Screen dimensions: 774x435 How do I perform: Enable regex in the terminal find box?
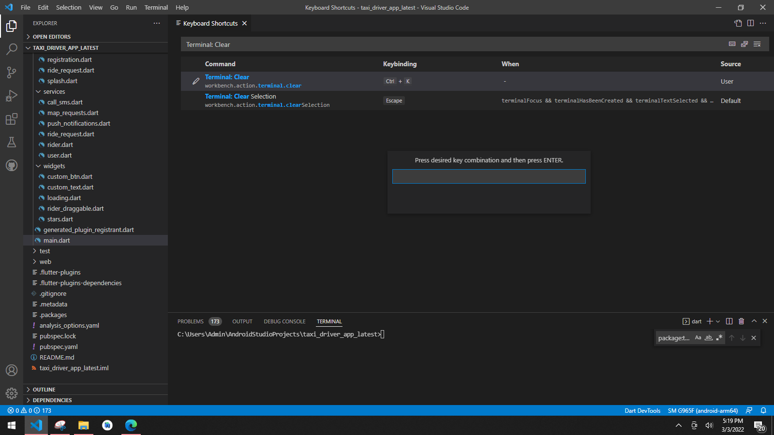719,338
